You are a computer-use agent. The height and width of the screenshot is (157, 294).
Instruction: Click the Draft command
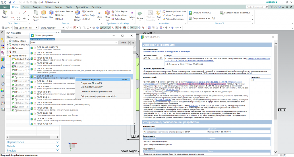pyautogui.click(x=86, y=19)
